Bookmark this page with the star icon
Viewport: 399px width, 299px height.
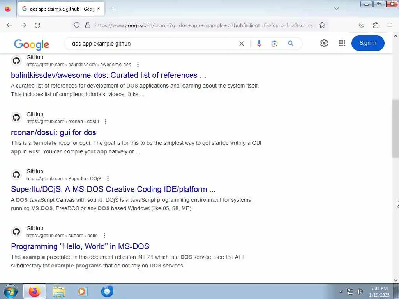tap(322, 25)
